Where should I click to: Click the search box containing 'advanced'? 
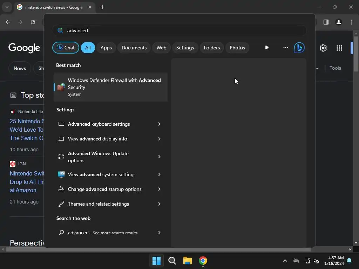pos(179,30)
